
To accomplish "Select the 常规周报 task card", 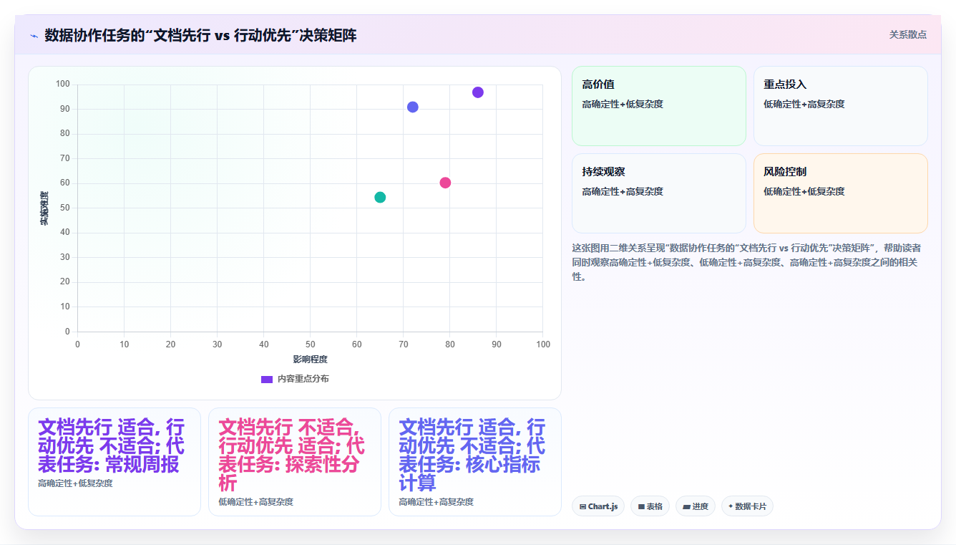I will pos(114,462).
